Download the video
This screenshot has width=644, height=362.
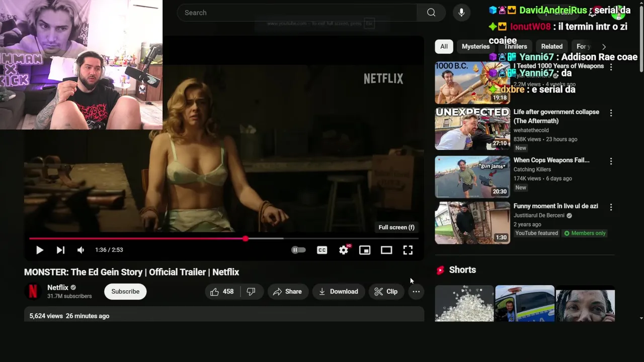coord(339,292)
